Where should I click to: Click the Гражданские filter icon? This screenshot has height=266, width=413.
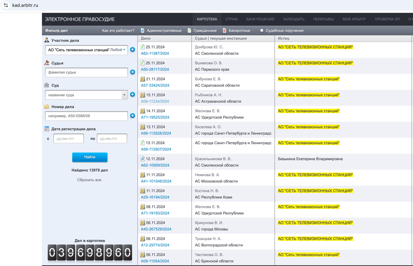click(x=189, y=31)
